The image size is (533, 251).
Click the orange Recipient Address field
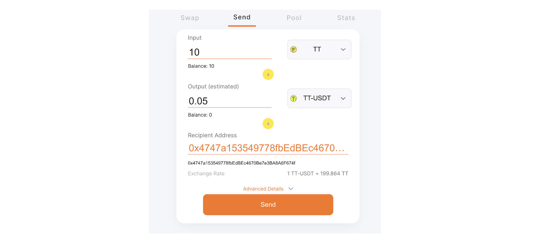coord(268,148)
